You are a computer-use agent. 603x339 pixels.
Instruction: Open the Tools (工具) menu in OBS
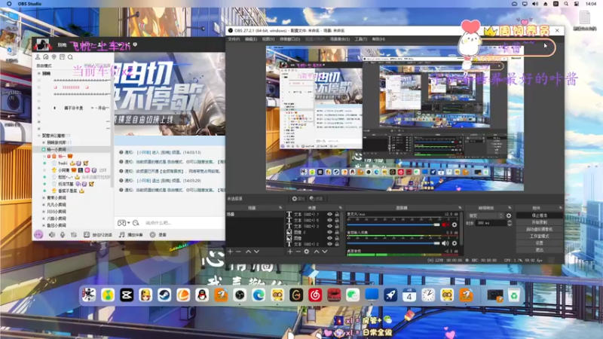(361, 39)
